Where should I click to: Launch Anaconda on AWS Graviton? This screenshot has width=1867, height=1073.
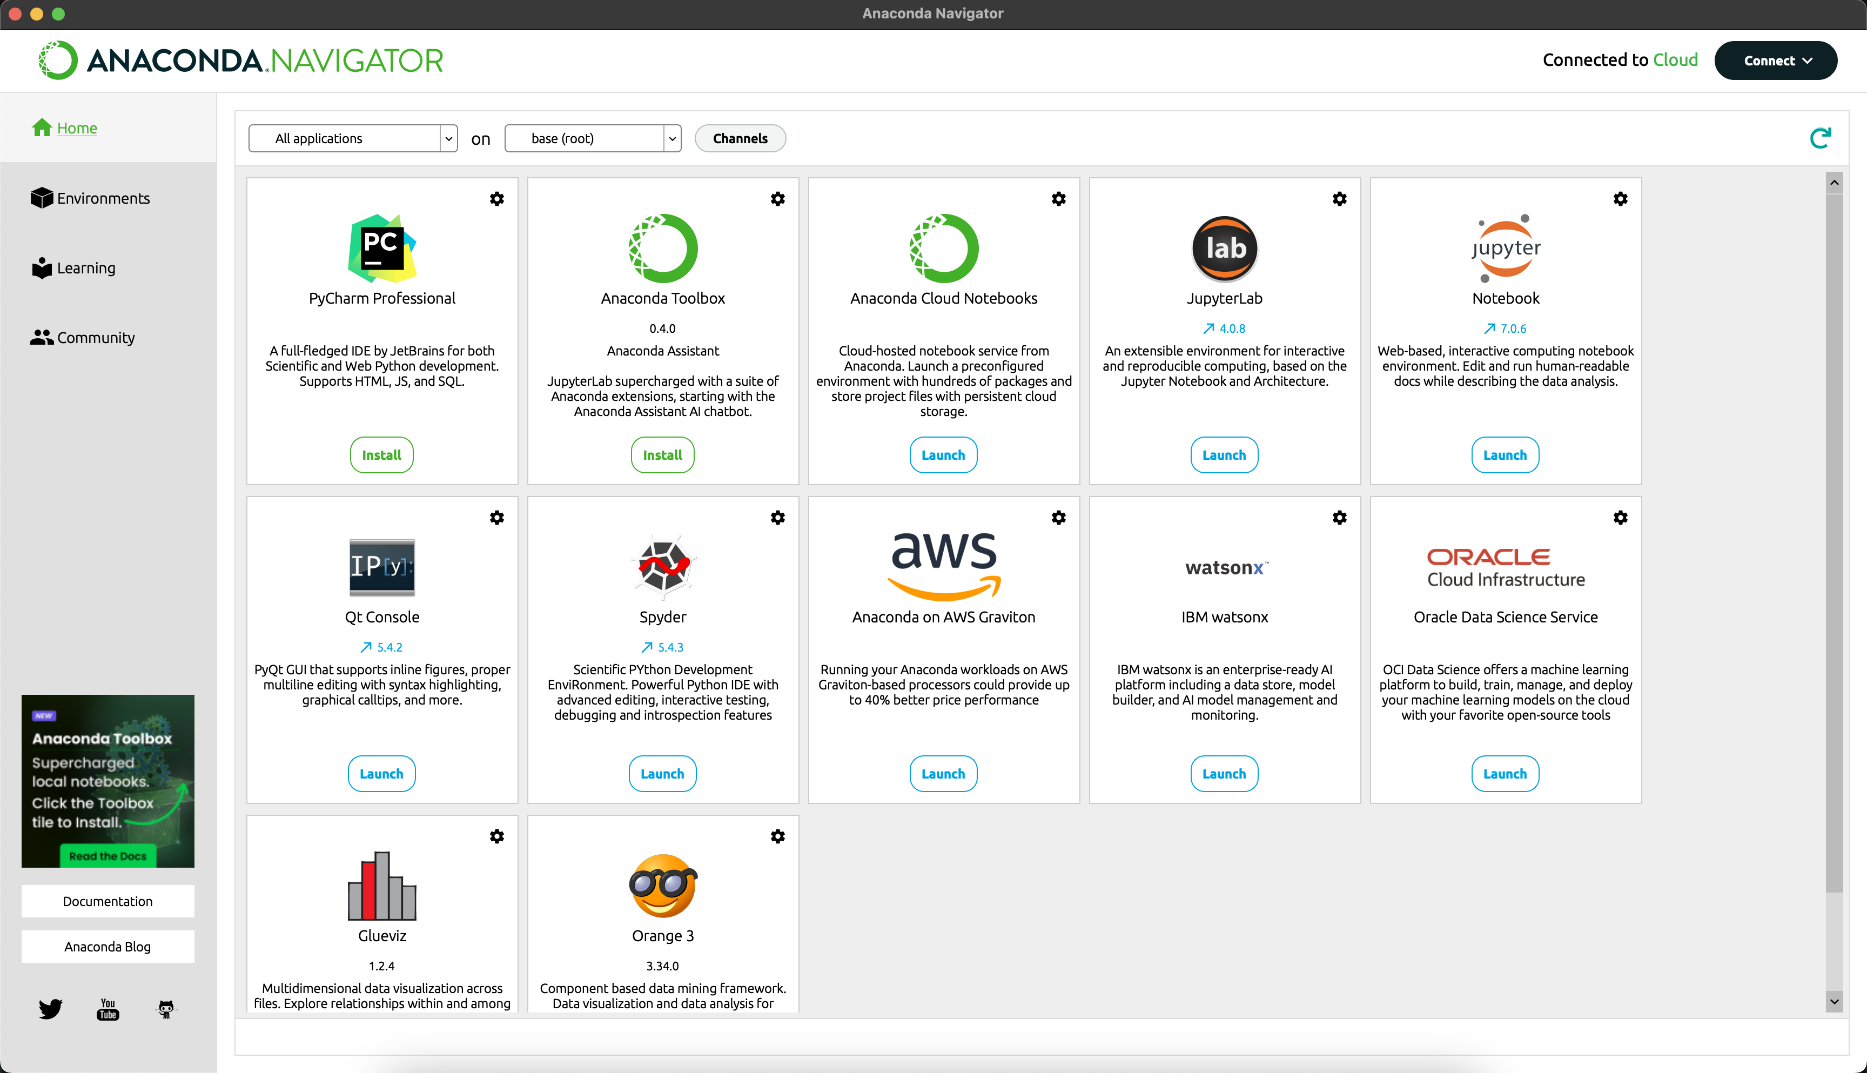pos(943,773)
